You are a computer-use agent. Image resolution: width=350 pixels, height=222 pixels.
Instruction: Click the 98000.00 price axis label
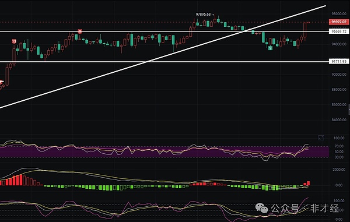tap(339, 14)
